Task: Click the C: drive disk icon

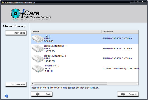Action: pyautogui.click(x=38, y=39)
